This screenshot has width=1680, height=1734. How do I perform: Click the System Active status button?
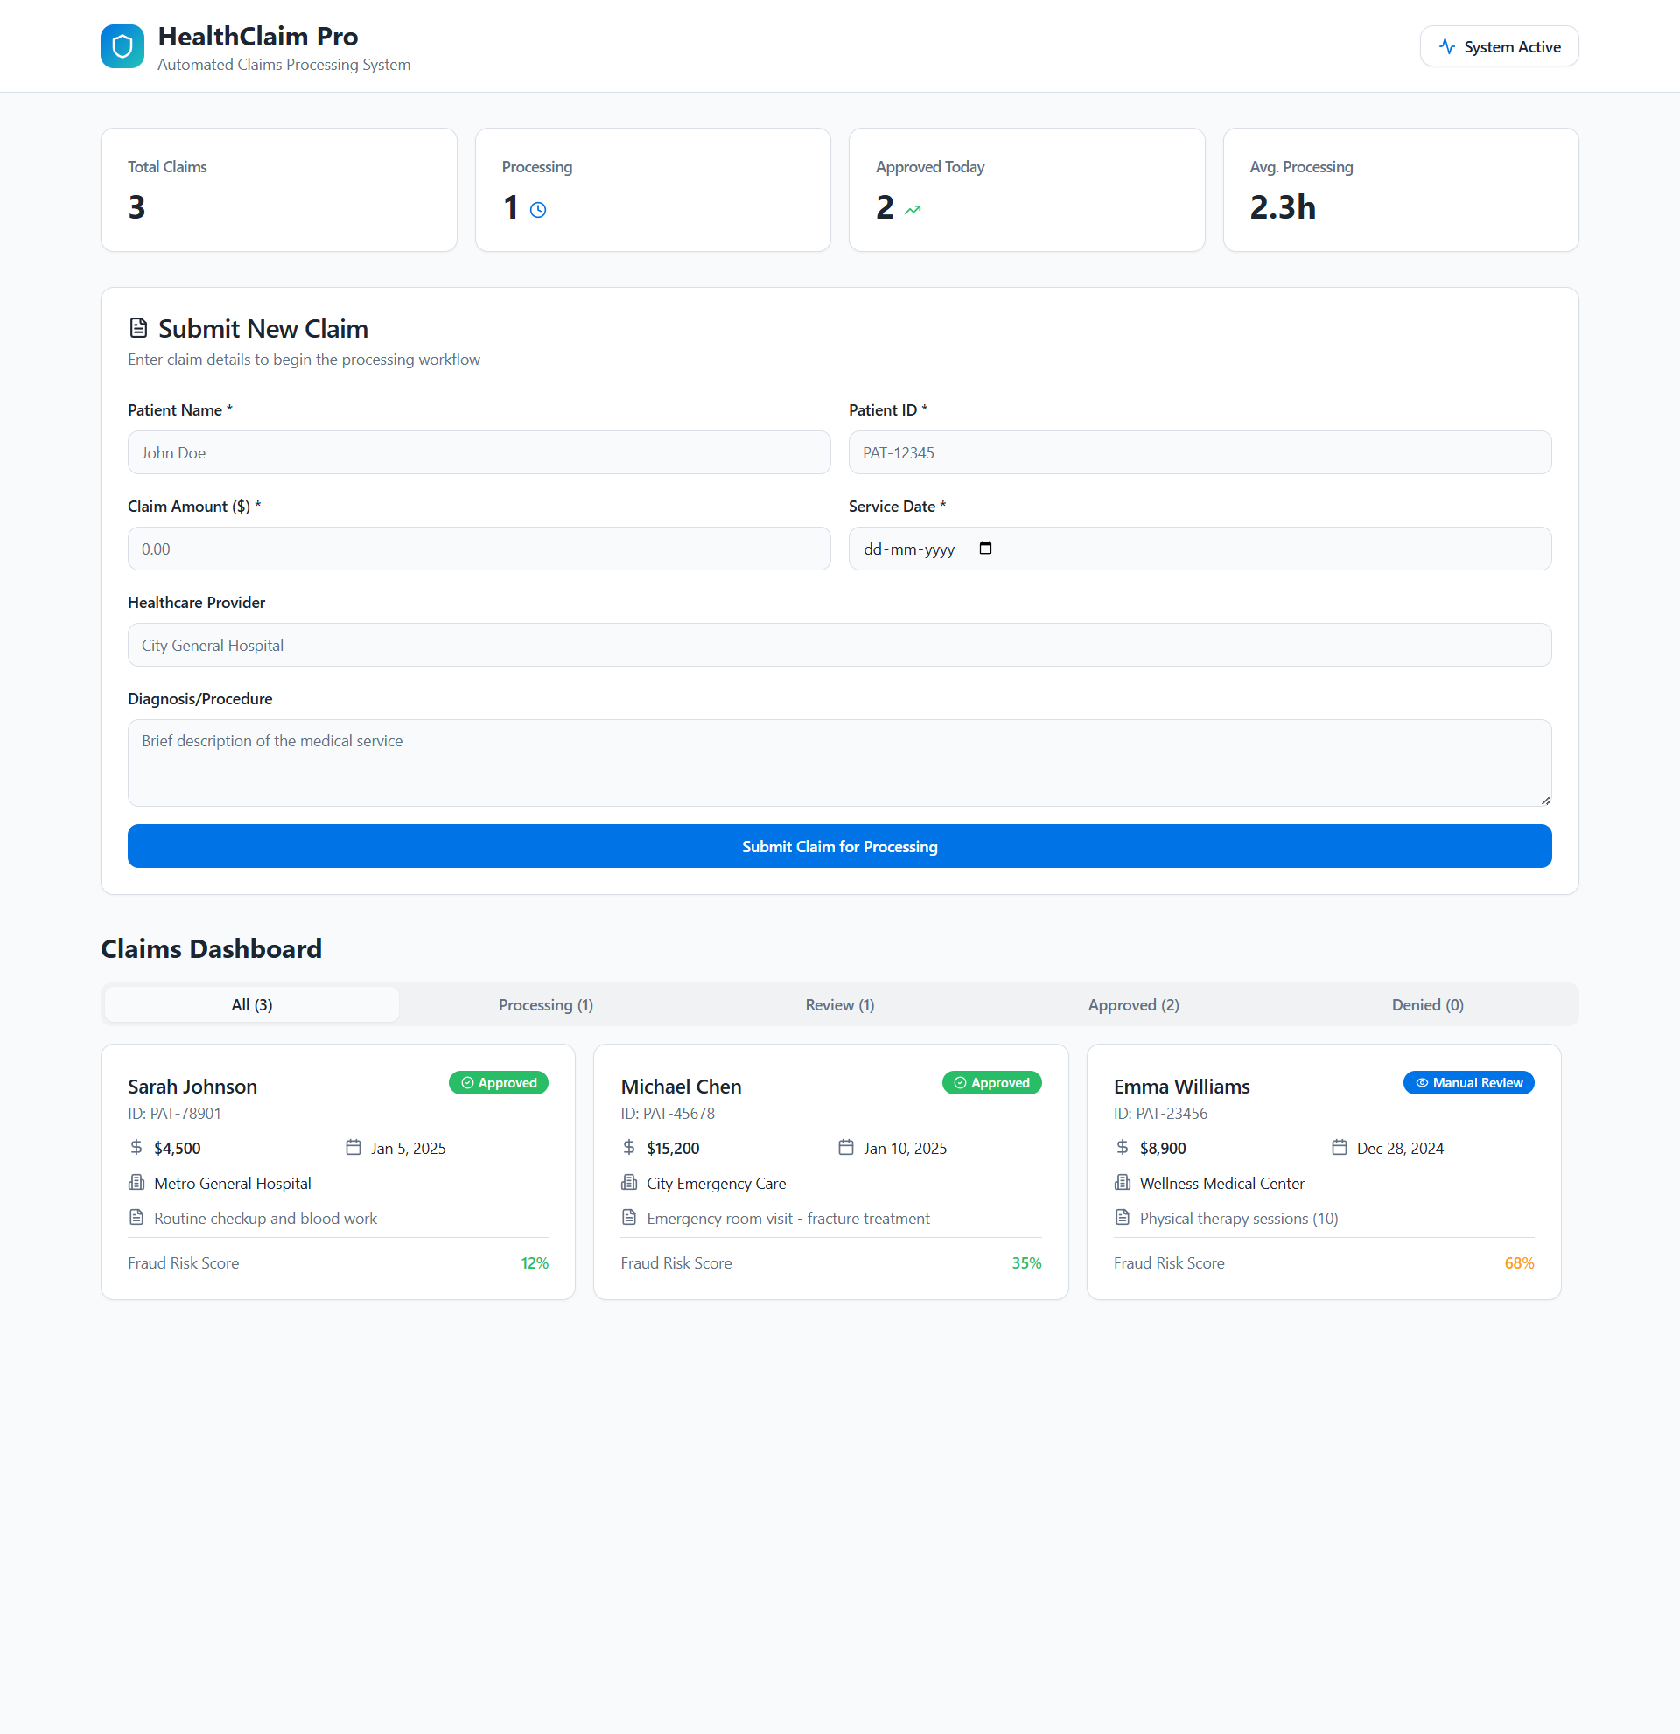click(x=1499, y=47)
